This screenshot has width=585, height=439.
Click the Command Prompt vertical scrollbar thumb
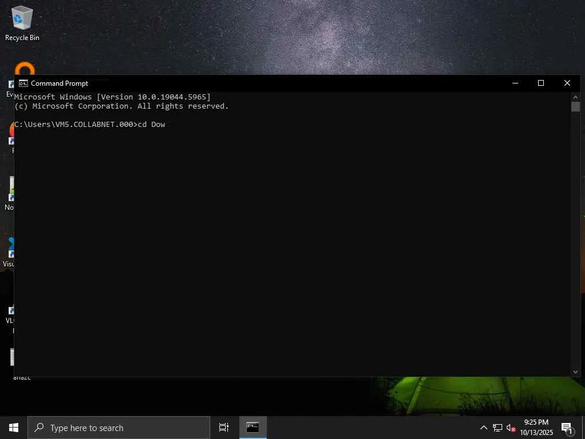coord(575,106)
